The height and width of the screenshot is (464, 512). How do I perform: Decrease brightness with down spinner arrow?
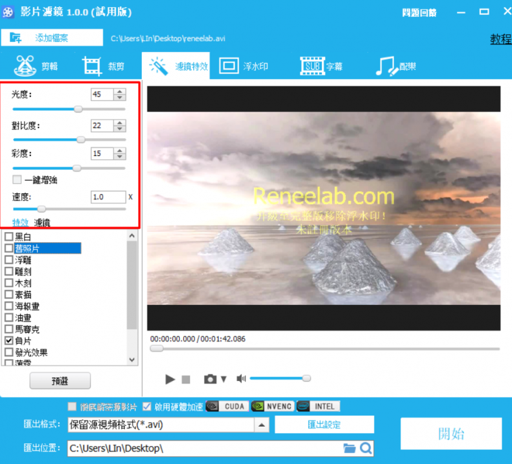point(120,97)
